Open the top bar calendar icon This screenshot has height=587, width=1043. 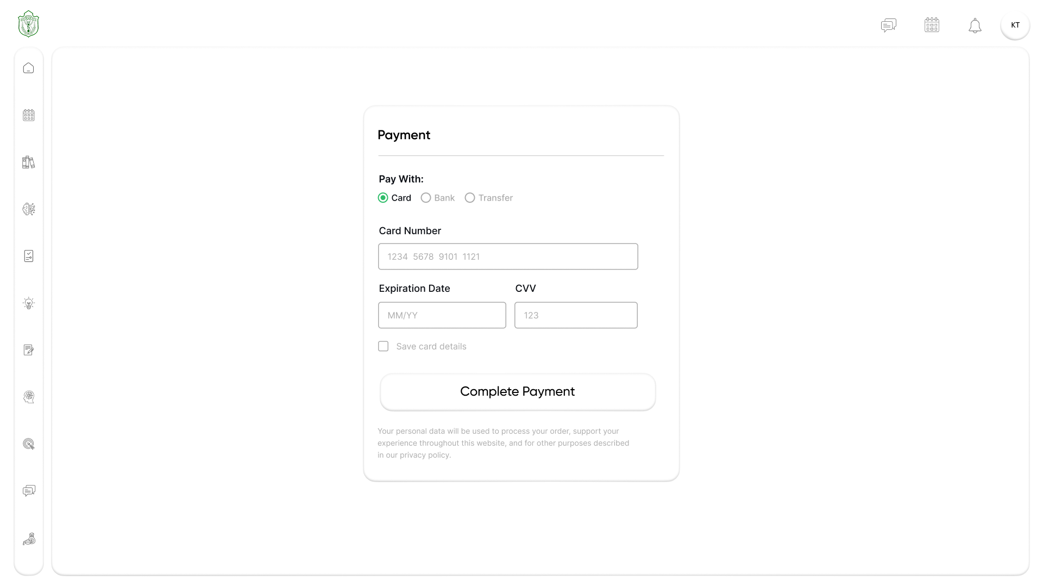[932, 24]
